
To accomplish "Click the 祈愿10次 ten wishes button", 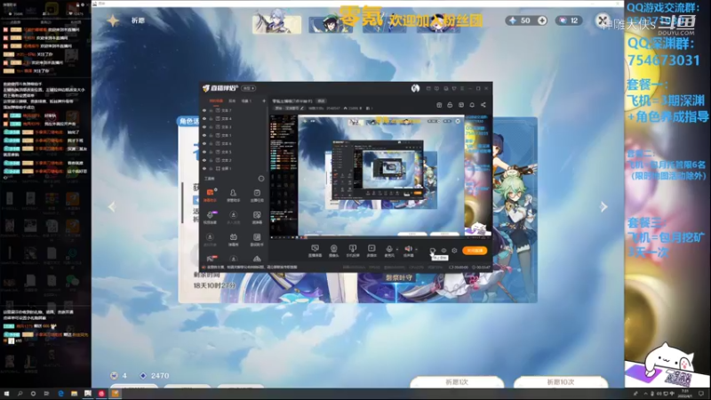I will 561,382.
